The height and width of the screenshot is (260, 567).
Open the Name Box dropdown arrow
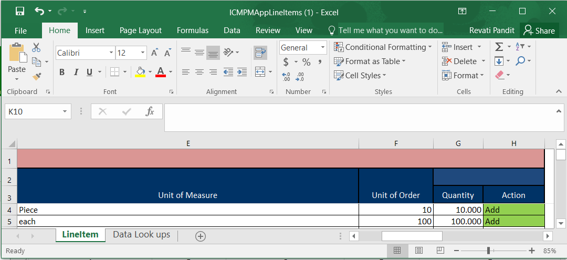coord(65,111)
